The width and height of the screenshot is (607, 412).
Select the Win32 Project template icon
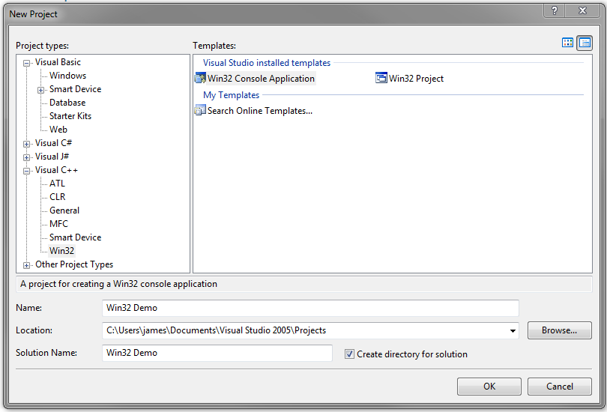pyautogui.click(x=381, y=79)
